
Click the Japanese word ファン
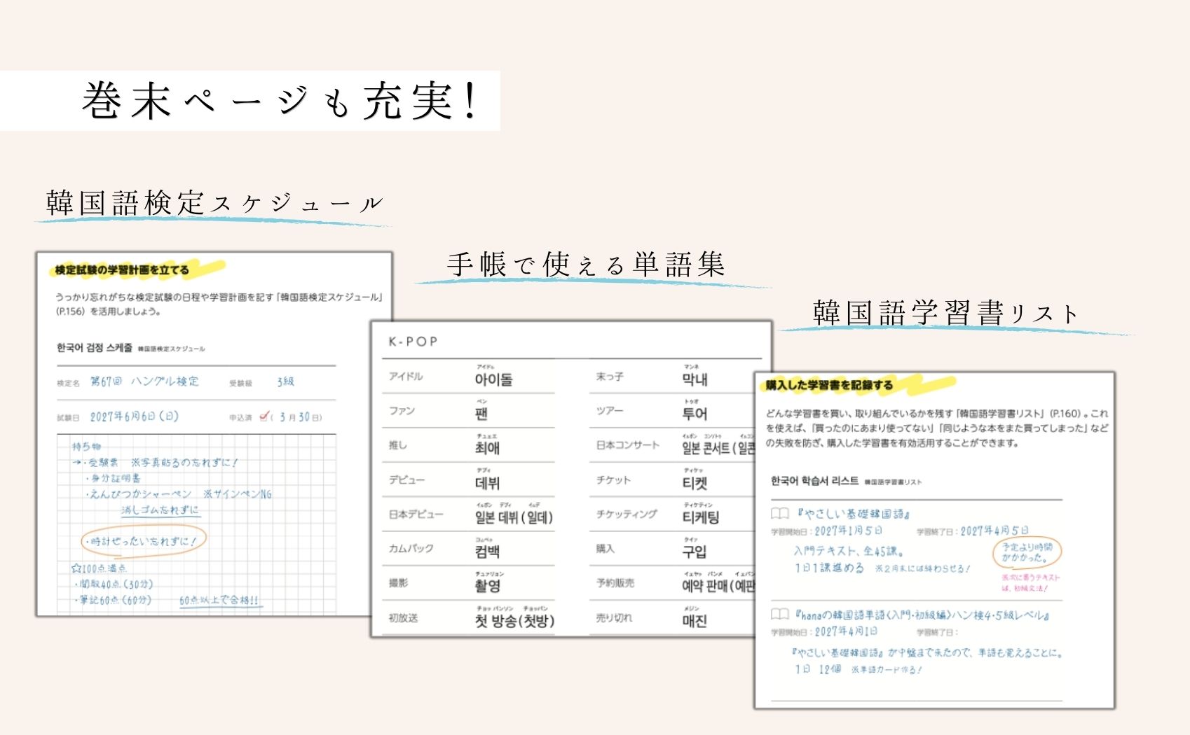coord(402,411)
